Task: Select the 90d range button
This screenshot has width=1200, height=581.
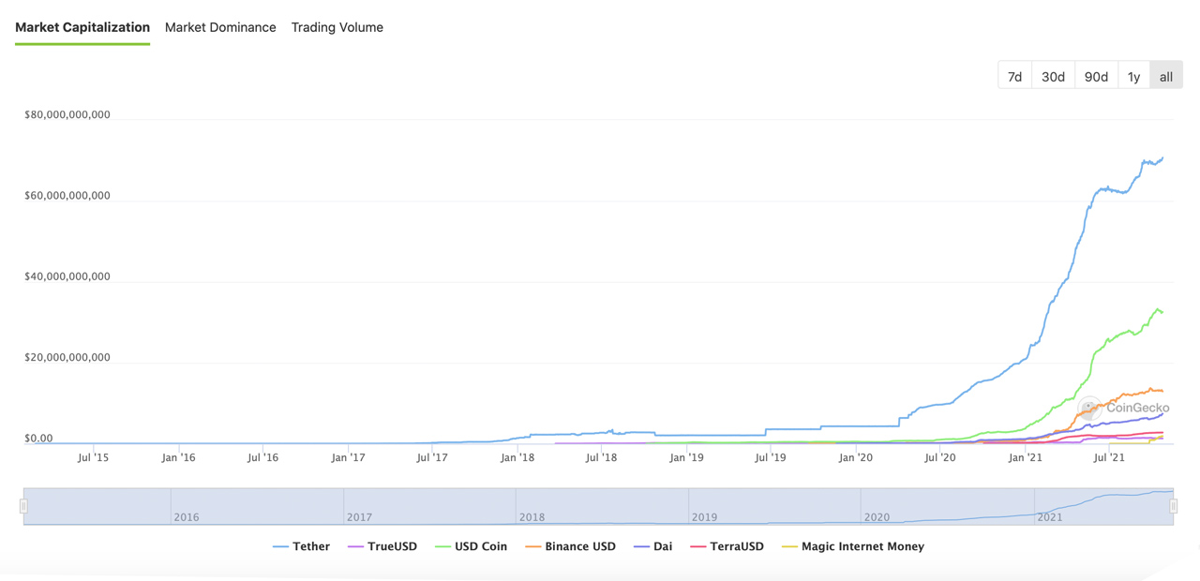Action: coord(1096,77)
